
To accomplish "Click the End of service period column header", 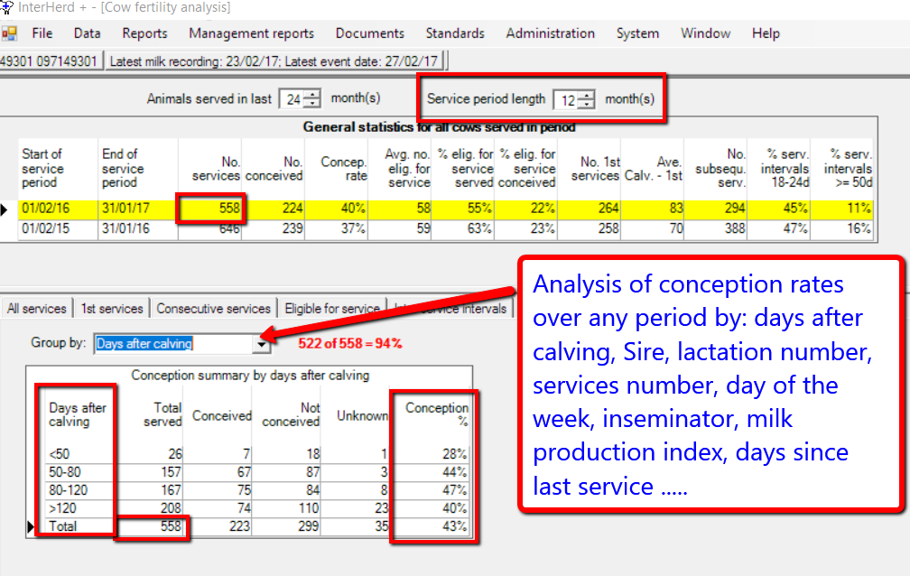I will coord(137,169).
